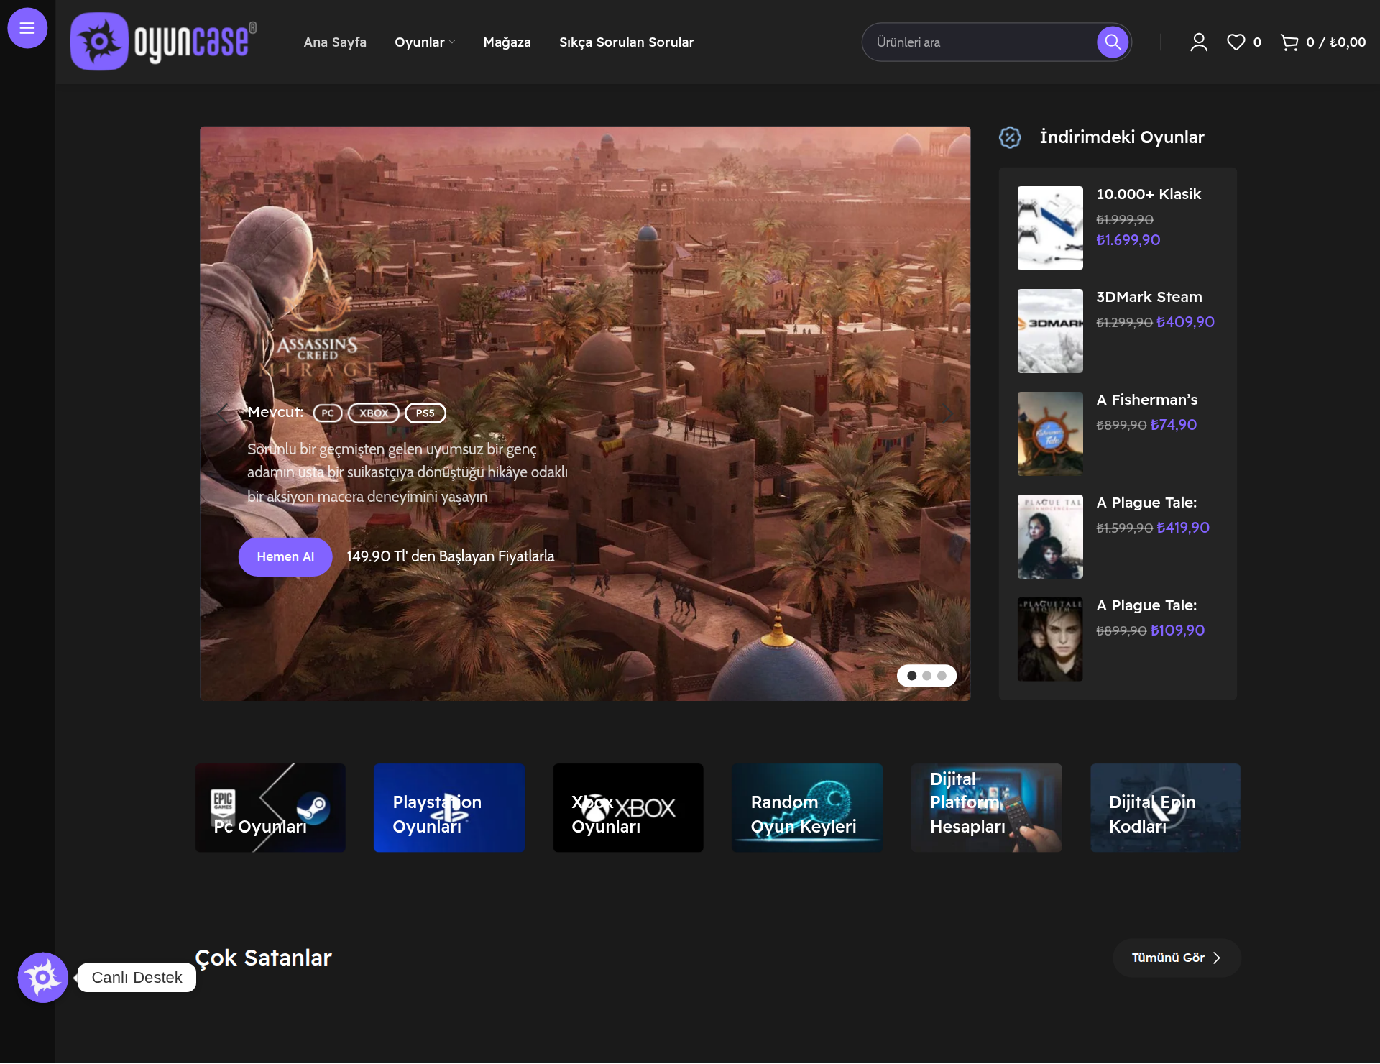Click the İndirimdeki Oyunlar heading
This screenshot has height=1064, width=1380.
(x=1121, y=137)
